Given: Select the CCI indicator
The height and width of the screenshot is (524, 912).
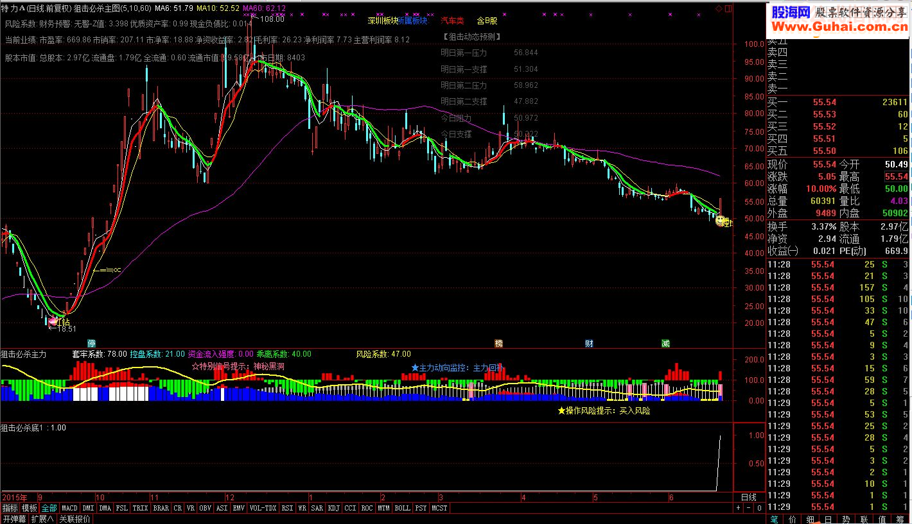Looking at the screenshot, I should coord(350,508).
